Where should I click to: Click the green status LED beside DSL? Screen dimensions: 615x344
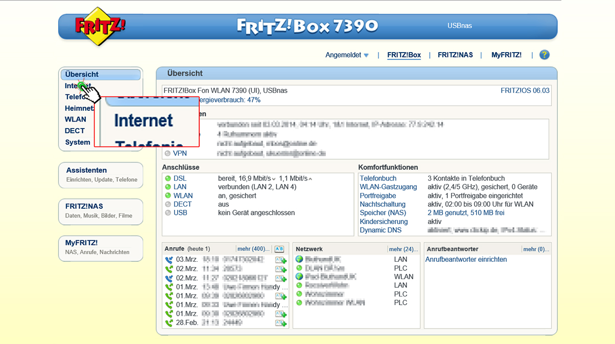(168, 179)
